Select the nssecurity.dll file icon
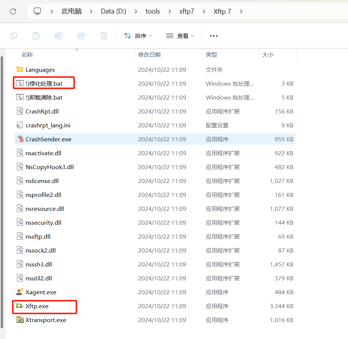Screen dimensions: 348x339 (x=20, y=222)
